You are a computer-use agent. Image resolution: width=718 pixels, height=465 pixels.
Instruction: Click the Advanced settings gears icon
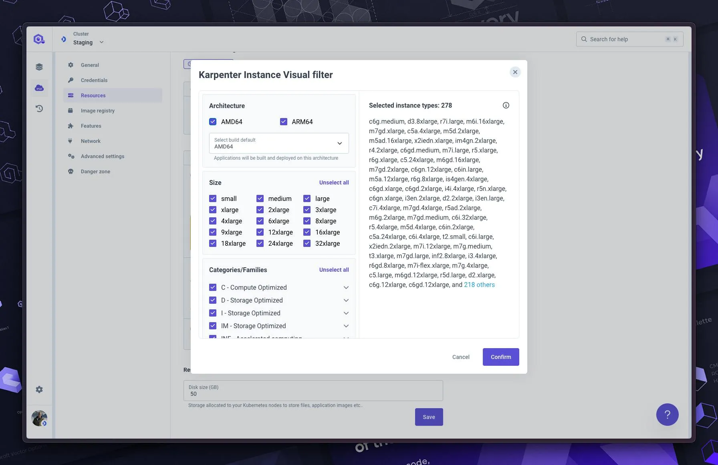71,156
